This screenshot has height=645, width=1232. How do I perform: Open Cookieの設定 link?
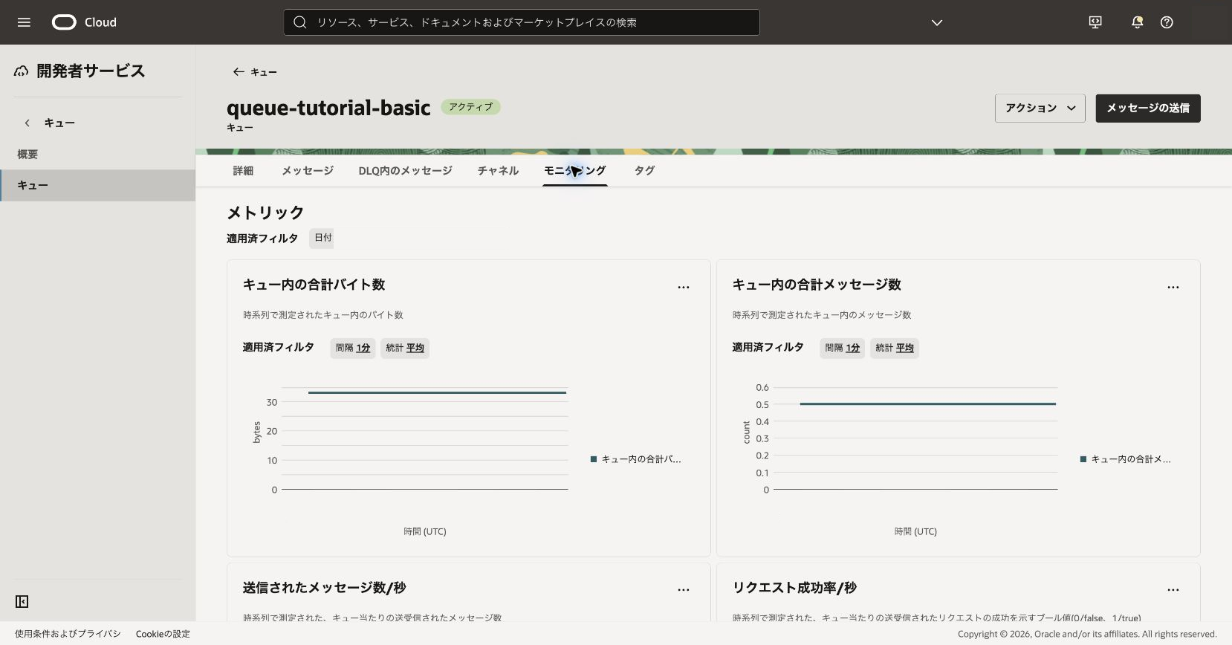click(163, 634)
